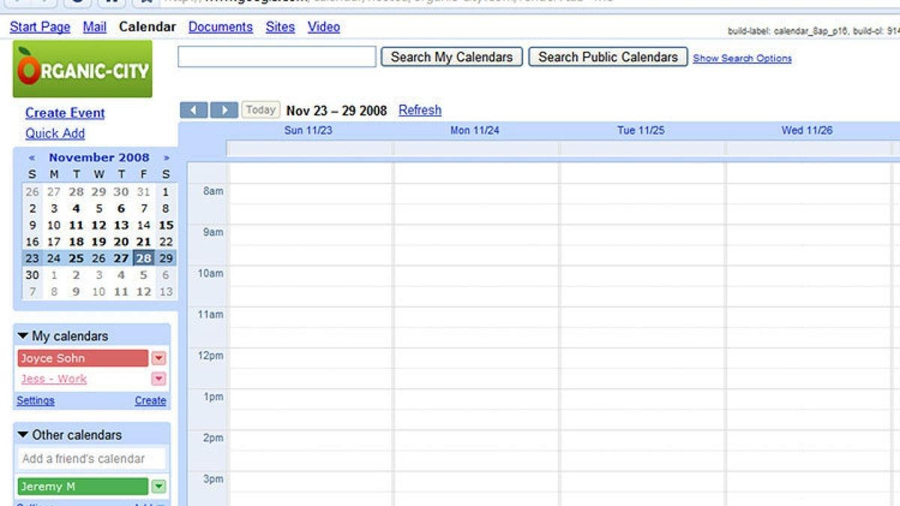Toggle visibility of Joyce Sohn calendar
Viewport: 900px width, 506px height.
coord(82,358)
